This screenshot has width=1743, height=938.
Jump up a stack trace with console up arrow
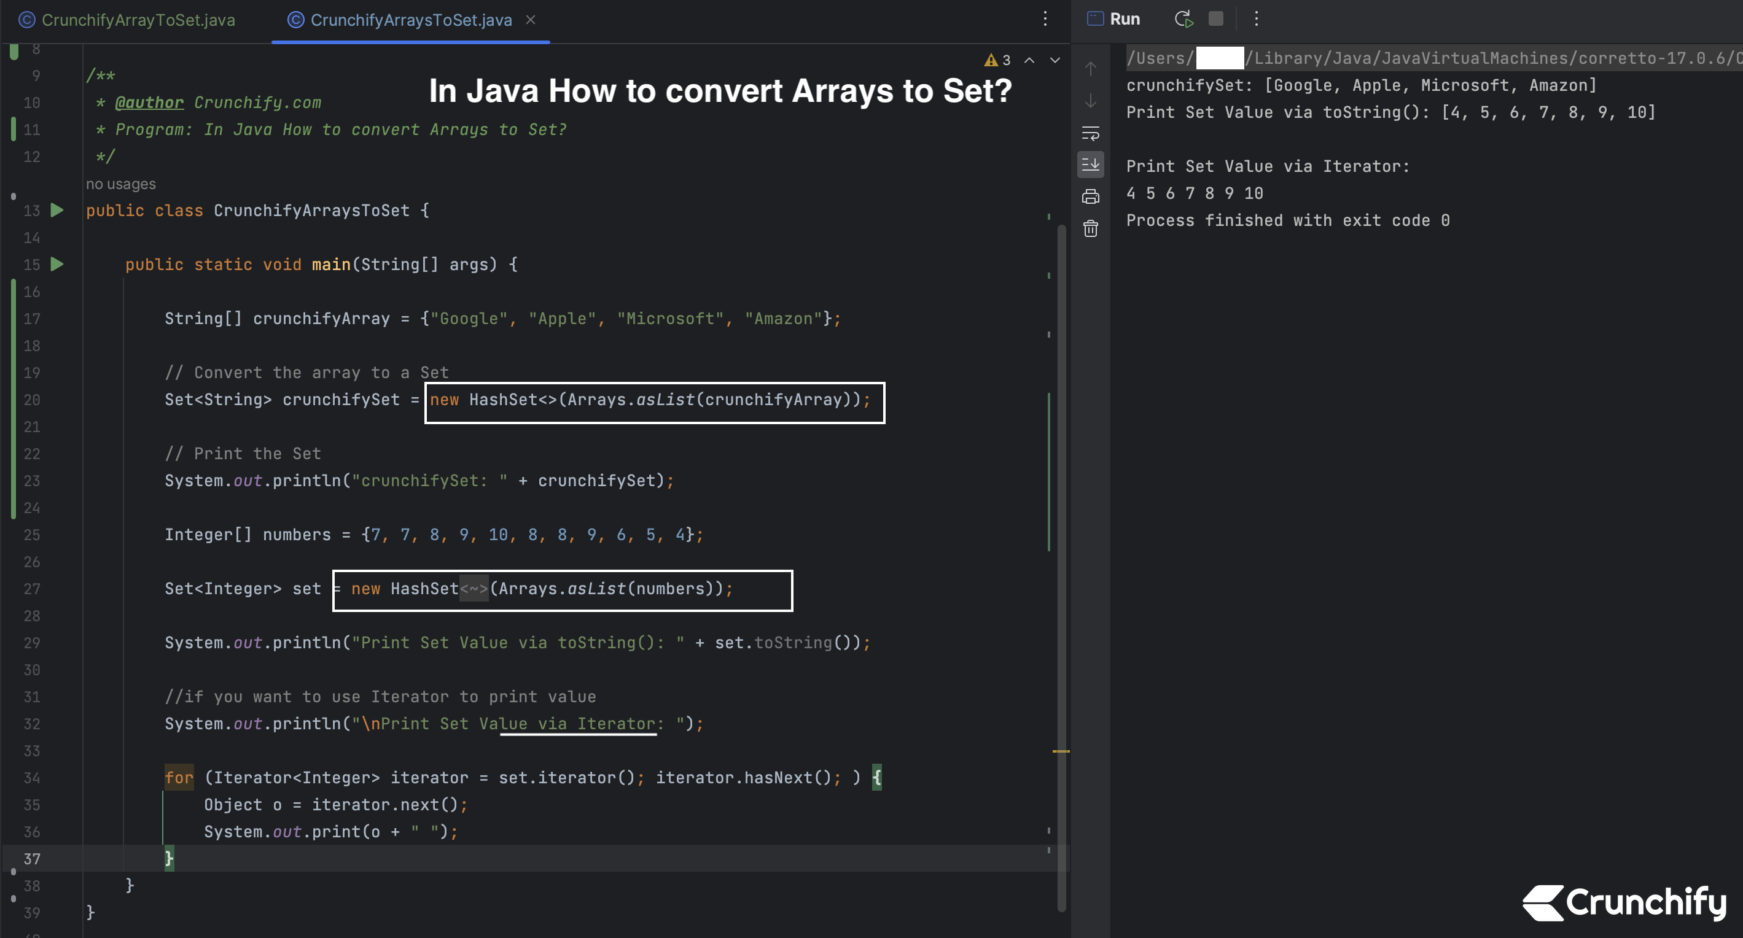(x=1091, y=68)
